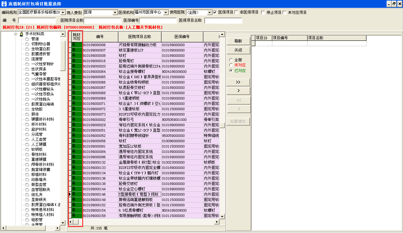This screenshot has width=403, height=233.
Task: Enable the 停止项目 checkbox
Action: pos(263,13)
